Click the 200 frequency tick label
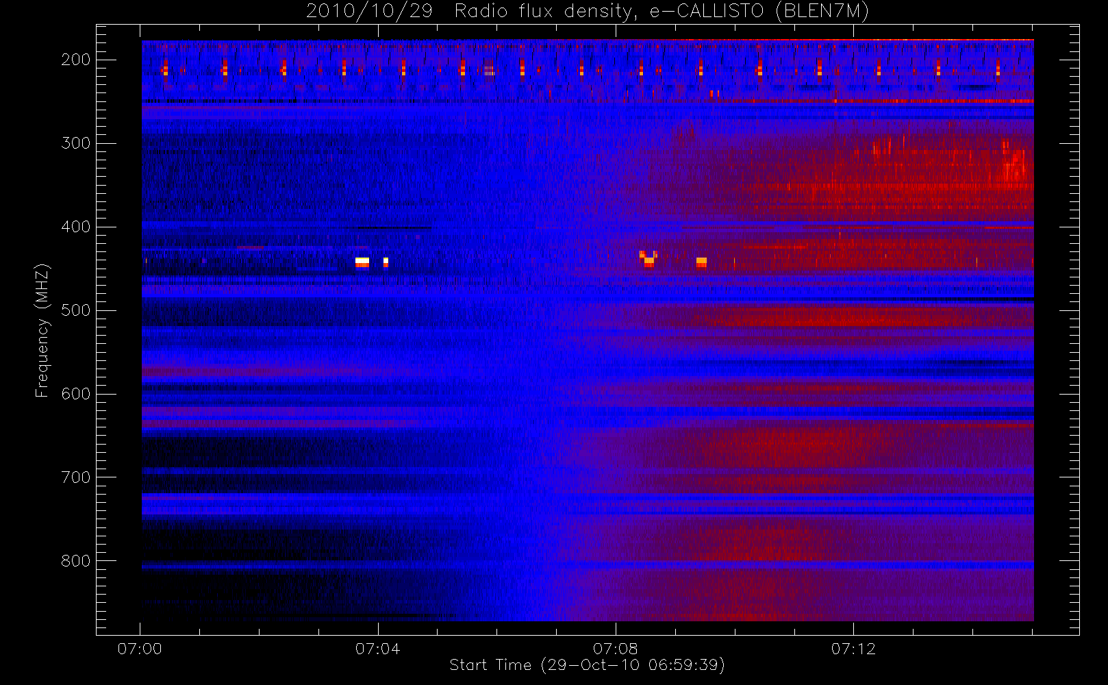The width and height of the screenshot is (1108, 685). pos(75,60)
